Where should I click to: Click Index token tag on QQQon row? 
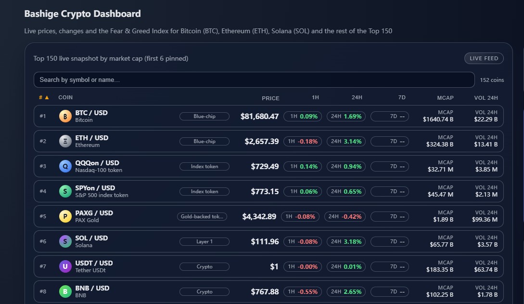click(204, 167)
